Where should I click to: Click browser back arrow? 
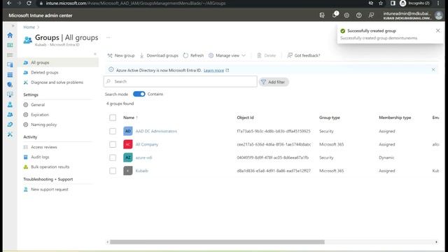9,3
